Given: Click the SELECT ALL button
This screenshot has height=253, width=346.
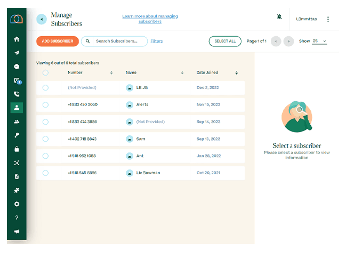Looking at the screenshot, I should coord(225,41).
